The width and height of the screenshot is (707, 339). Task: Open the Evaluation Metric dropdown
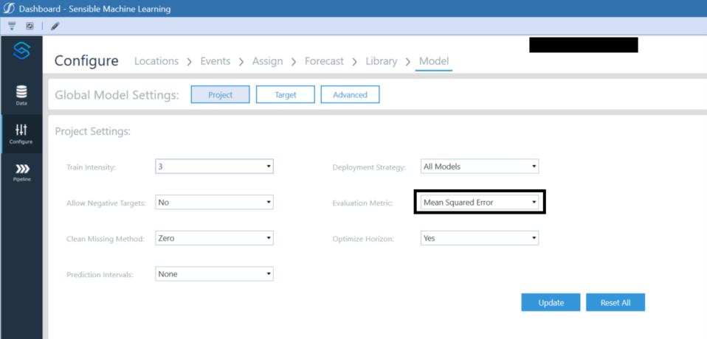(x=480, y=203)
